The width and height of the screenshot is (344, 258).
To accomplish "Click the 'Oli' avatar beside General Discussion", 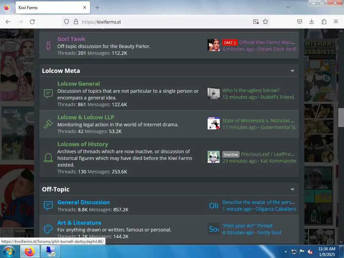I will click(x=214, y=206).
